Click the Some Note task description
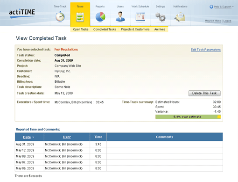This screenshot has width=238, height=182. [x=63, y=87]
